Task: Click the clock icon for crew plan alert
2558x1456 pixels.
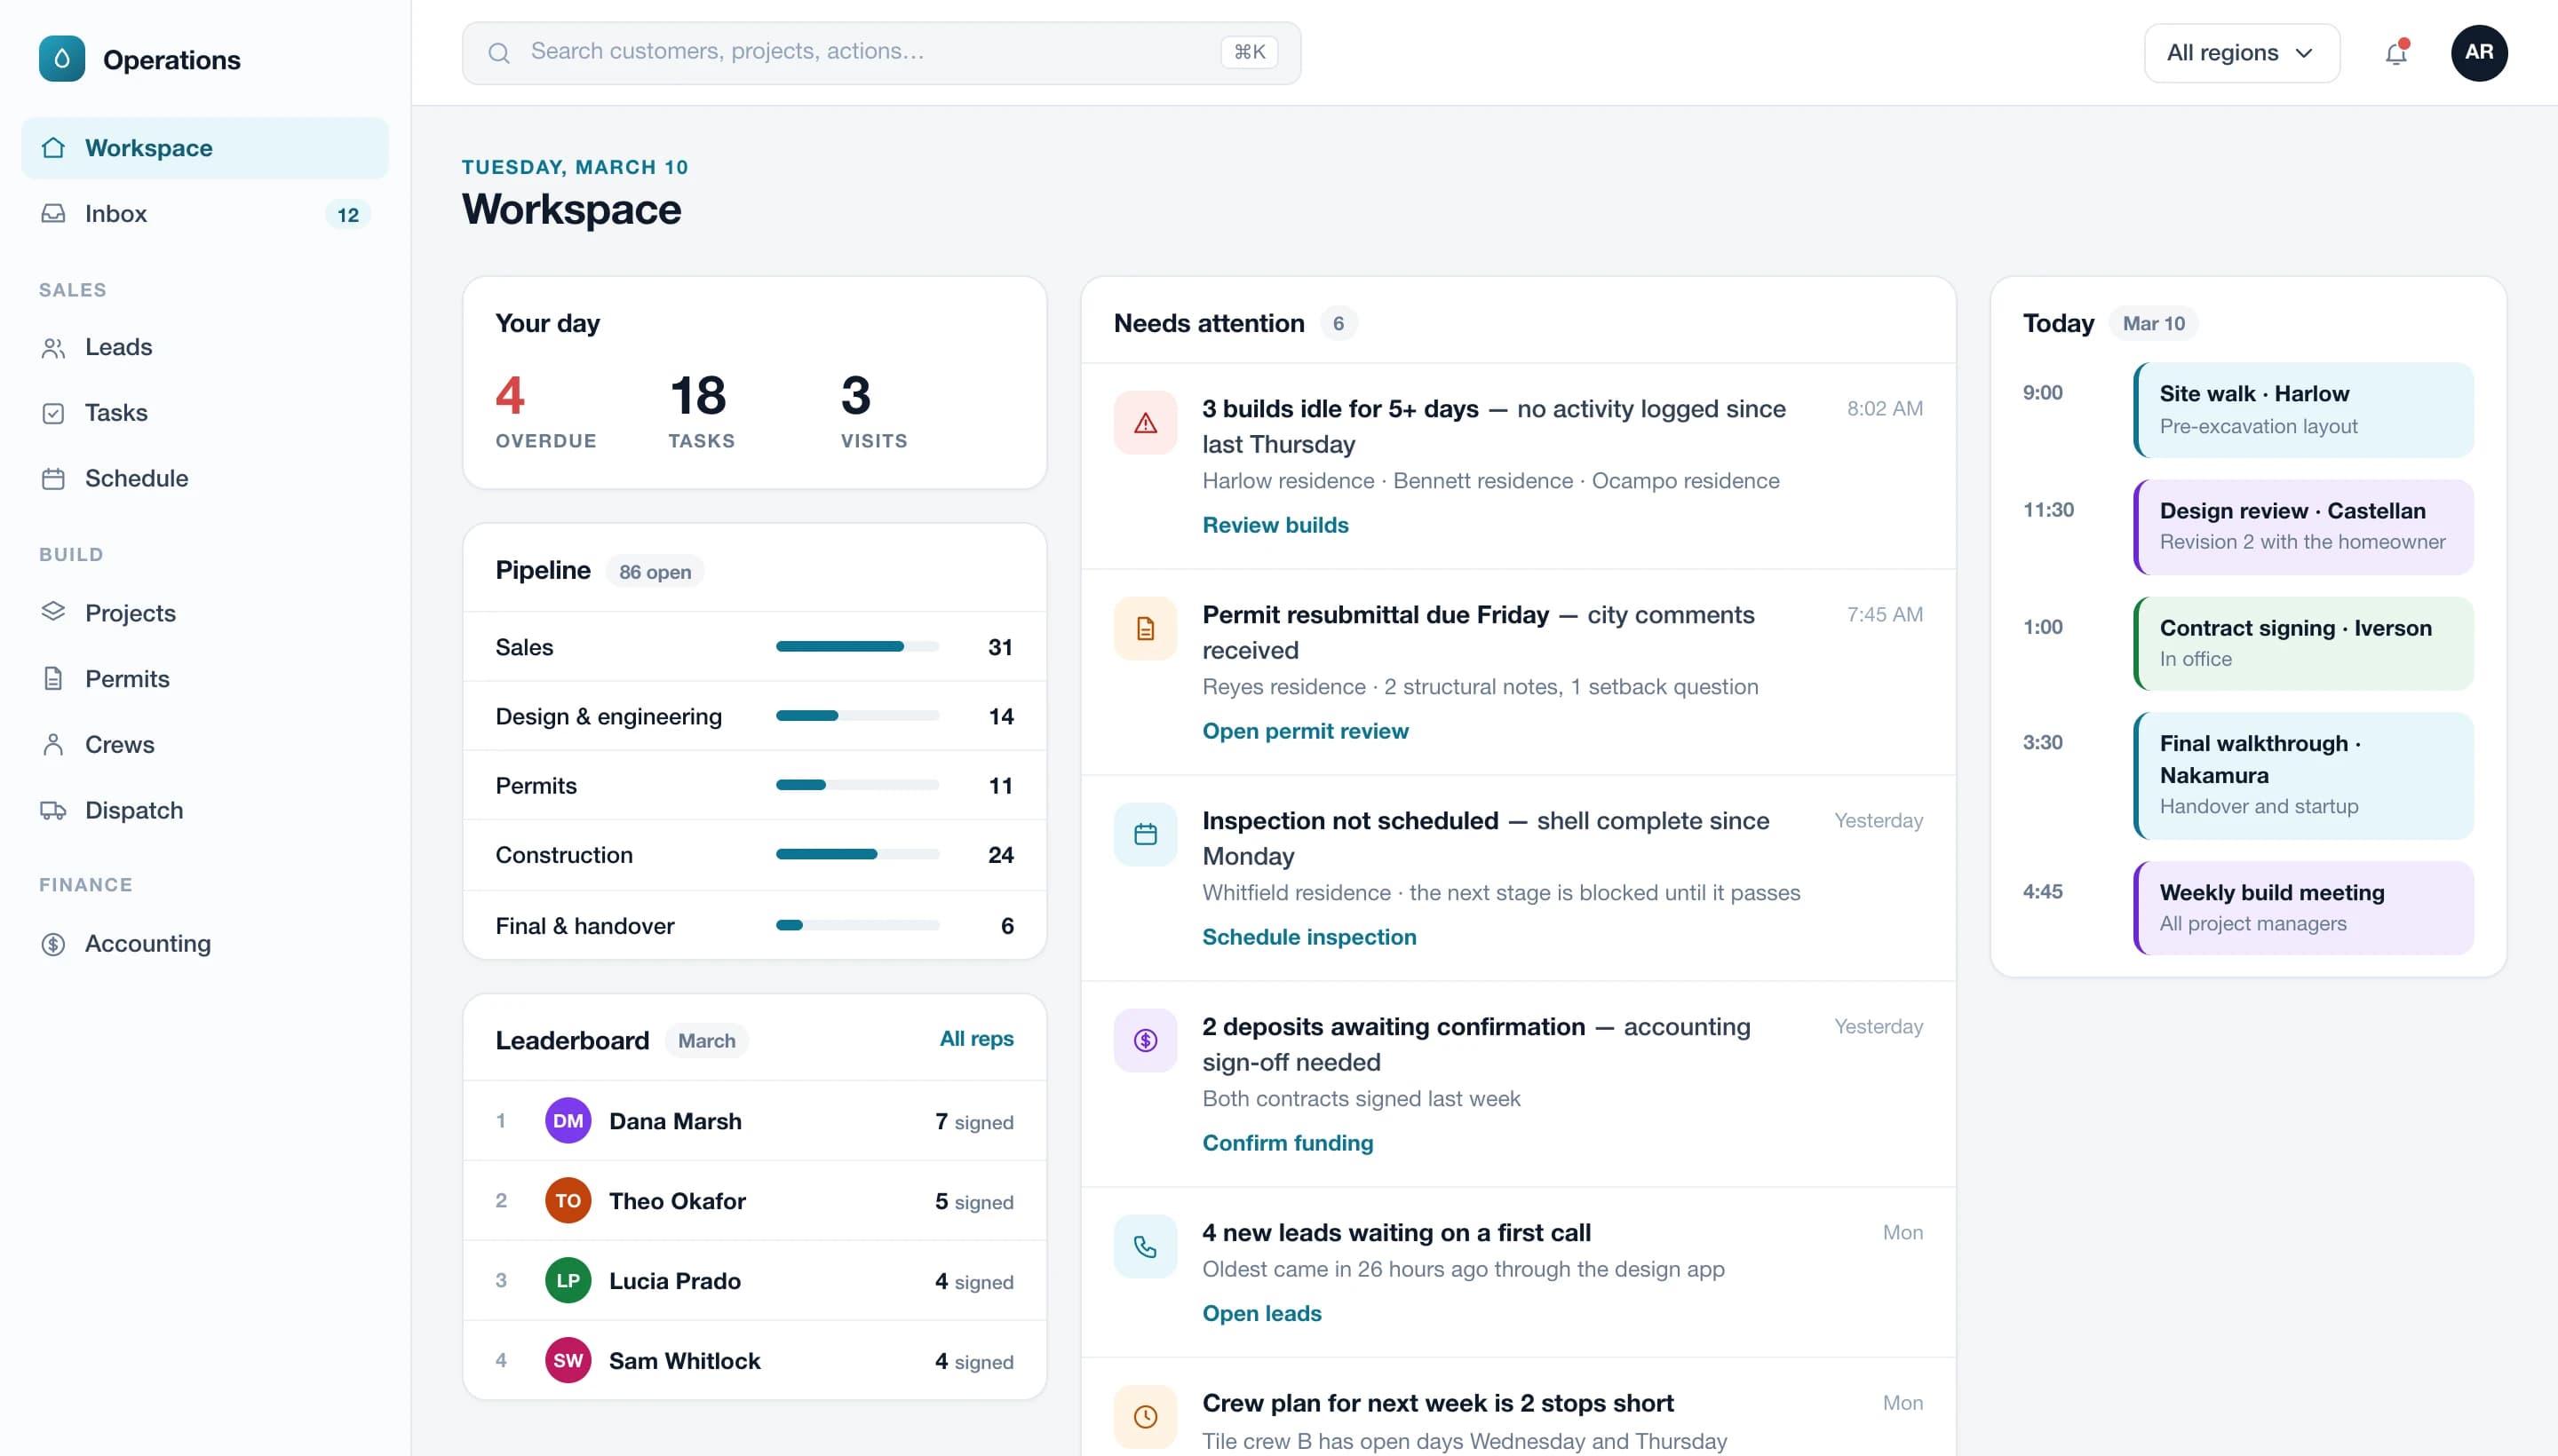Action: (1146, 1417)
